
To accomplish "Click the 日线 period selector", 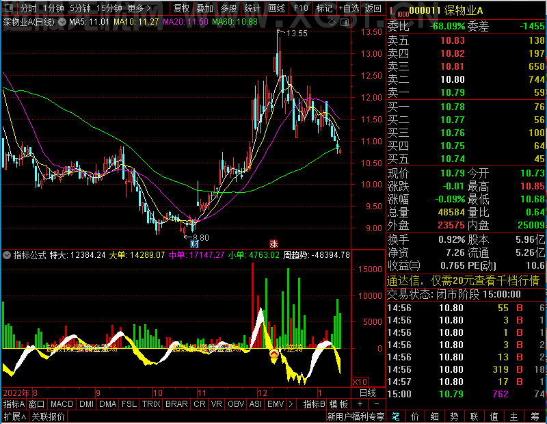I will 368,393.
